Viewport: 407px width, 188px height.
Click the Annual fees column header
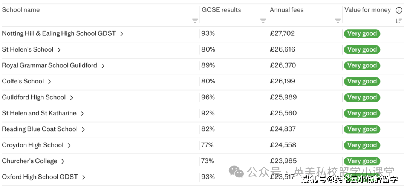(286, 10)
